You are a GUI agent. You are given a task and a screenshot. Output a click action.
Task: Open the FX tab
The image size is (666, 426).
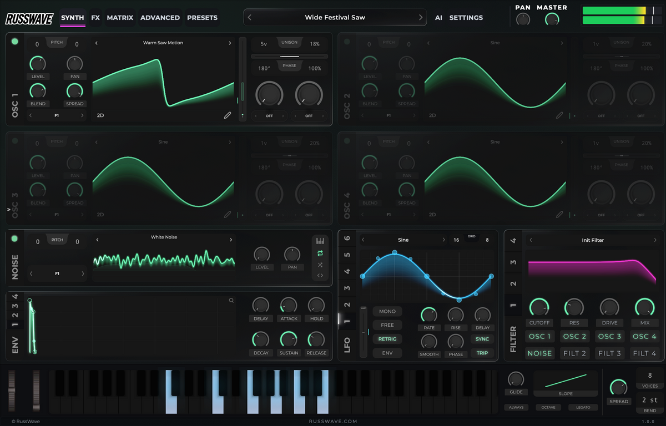tap(95, 18)
